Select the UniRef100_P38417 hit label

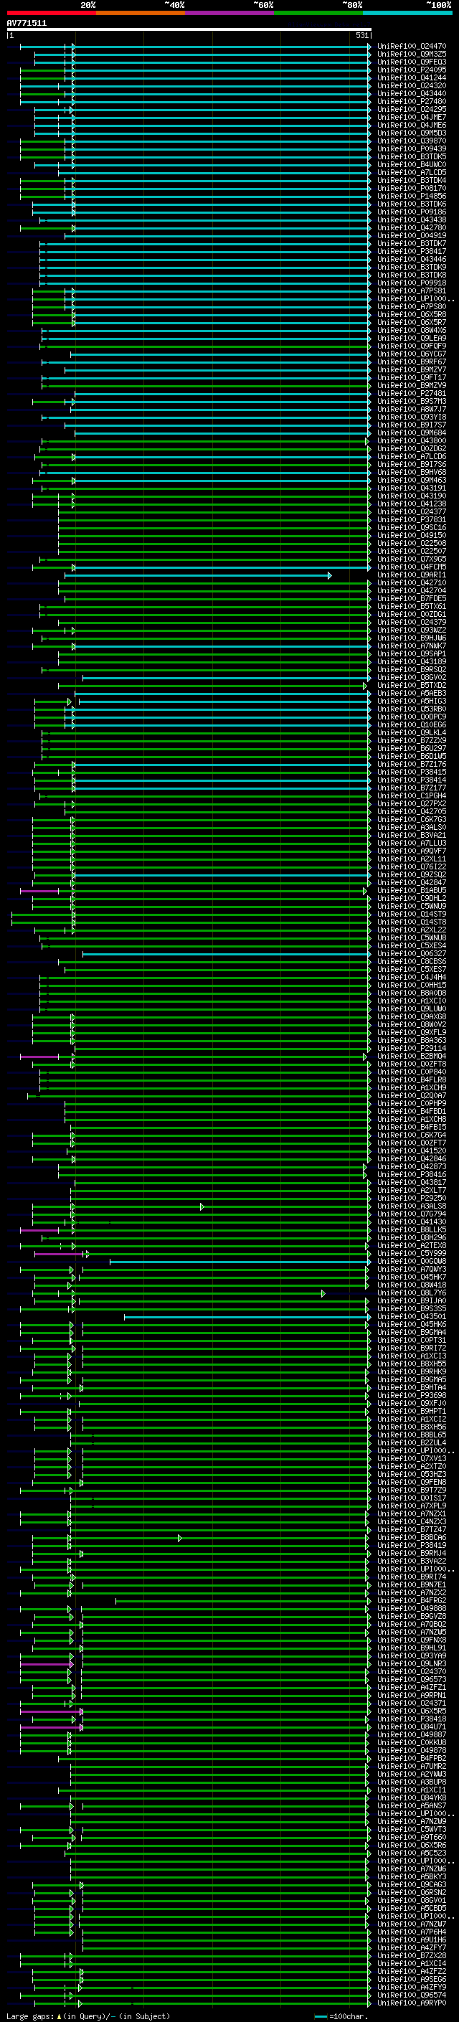[x=412, y=251]
